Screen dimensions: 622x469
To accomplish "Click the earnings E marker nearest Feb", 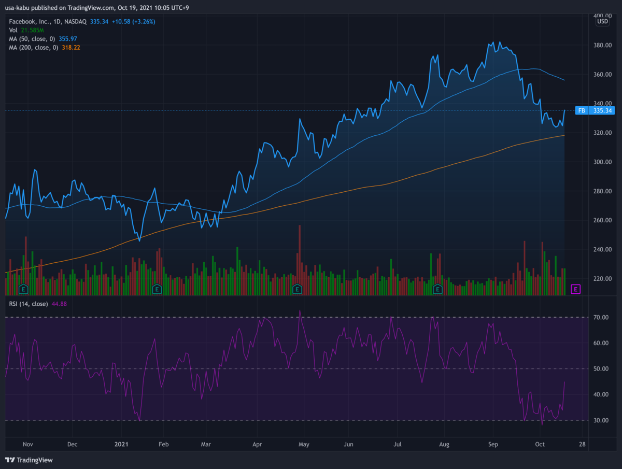I will tap(156, 288).
